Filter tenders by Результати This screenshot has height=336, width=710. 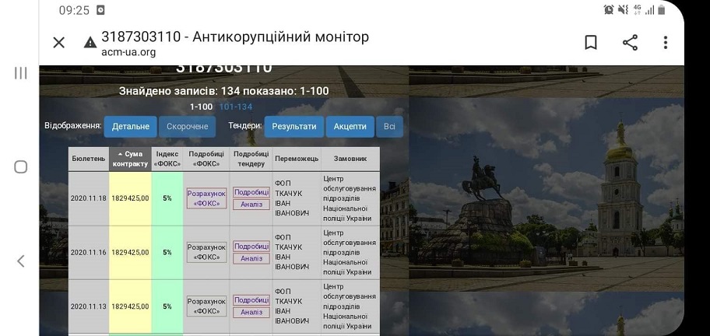click(x=294, y=126)
